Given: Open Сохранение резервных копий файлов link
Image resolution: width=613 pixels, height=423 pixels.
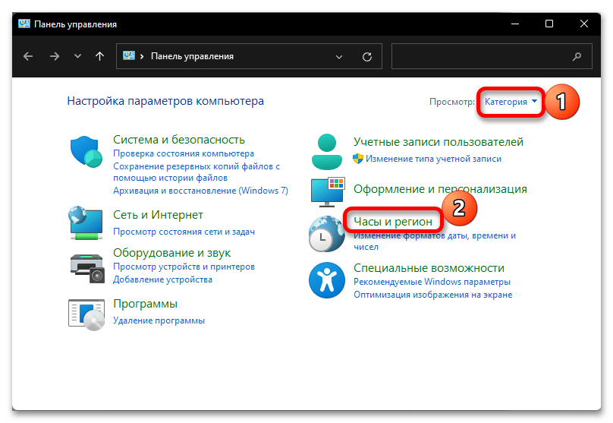Looking at the screenshot, I should click(x=196, y=172).
